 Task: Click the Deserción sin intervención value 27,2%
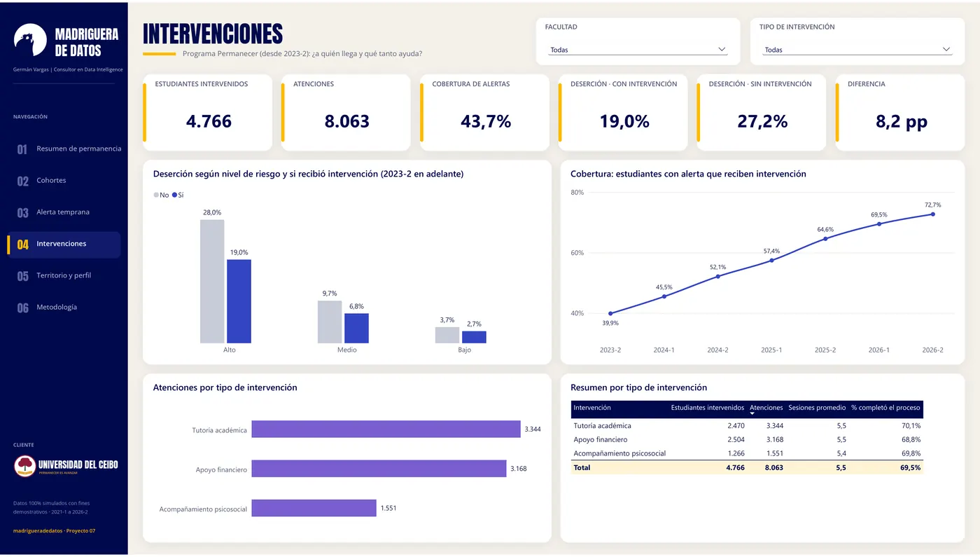tap(762, 121)
